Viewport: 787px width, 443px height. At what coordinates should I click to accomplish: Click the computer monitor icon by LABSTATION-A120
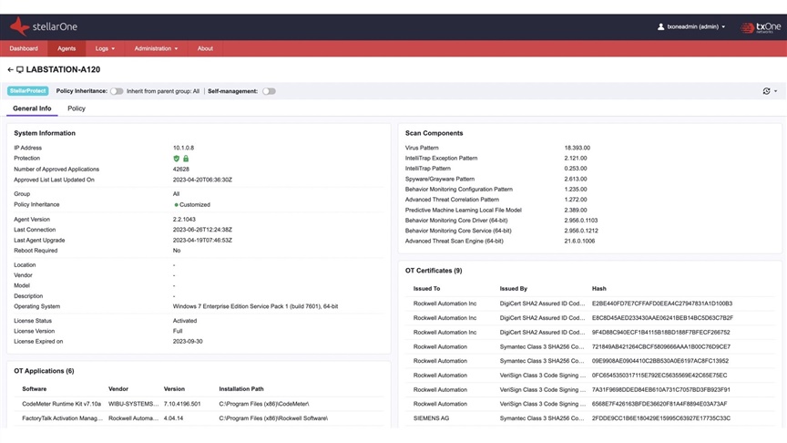pos(20,70)
